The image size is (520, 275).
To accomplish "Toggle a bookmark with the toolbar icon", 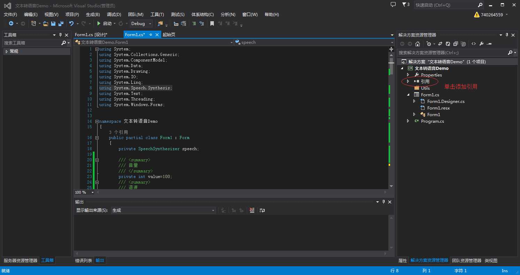I will [212, 24].
